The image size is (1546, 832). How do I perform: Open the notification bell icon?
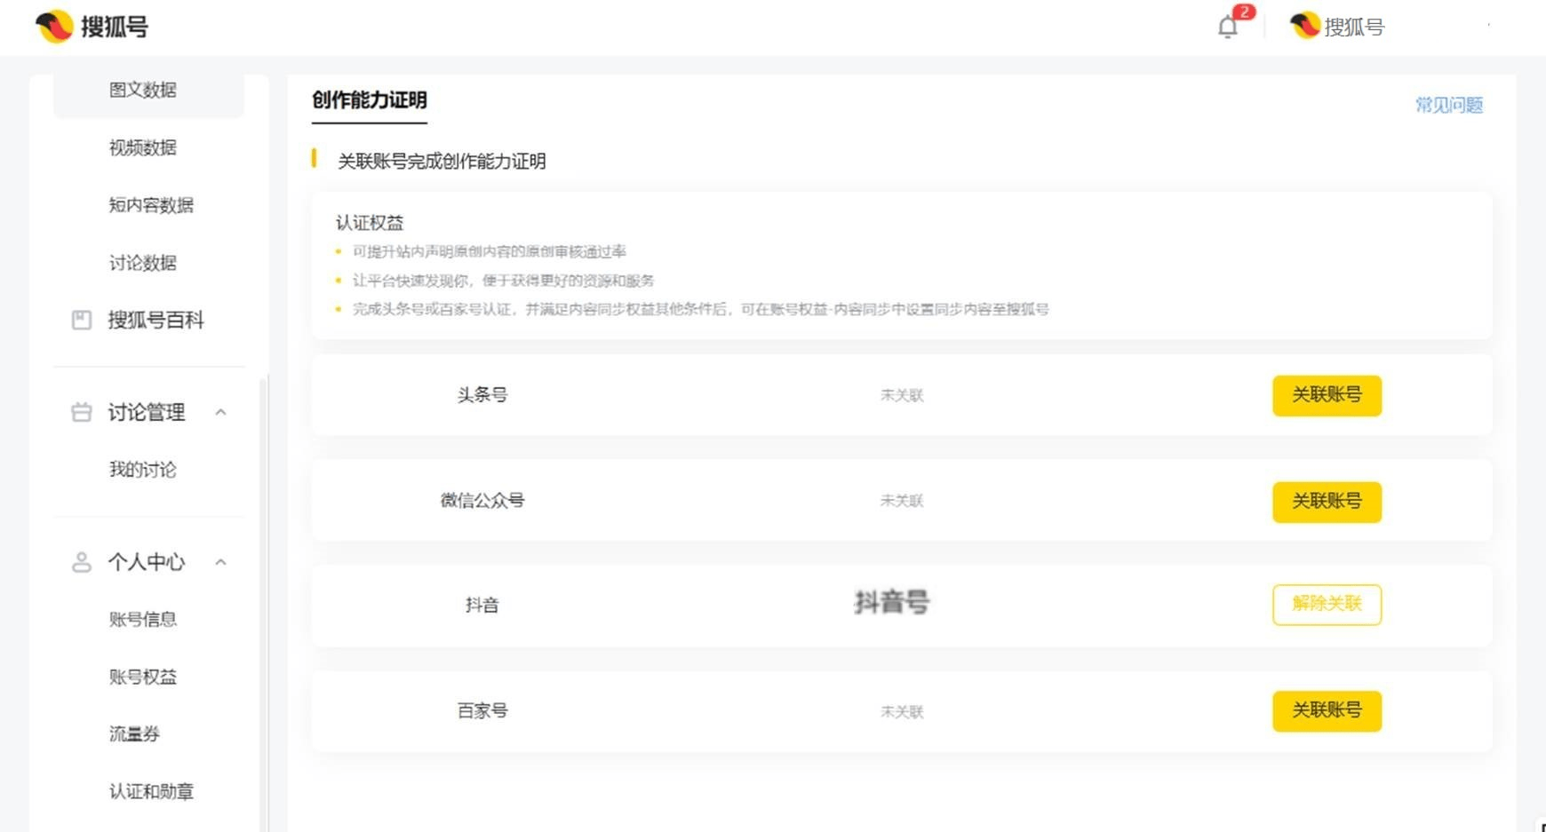(x=1227, y=28)
